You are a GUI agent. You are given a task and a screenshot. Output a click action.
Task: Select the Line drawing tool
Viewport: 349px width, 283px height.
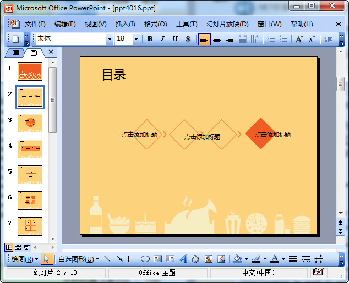(x=107, y=259)
